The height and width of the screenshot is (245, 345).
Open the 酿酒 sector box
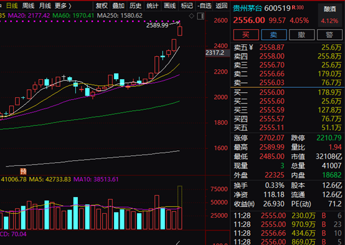tap(329, 15)
